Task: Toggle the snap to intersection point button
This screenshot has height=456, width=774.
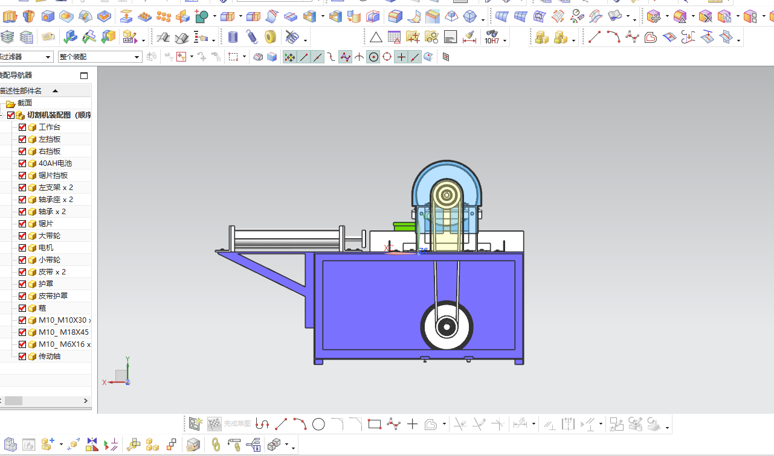Action: 360,57
